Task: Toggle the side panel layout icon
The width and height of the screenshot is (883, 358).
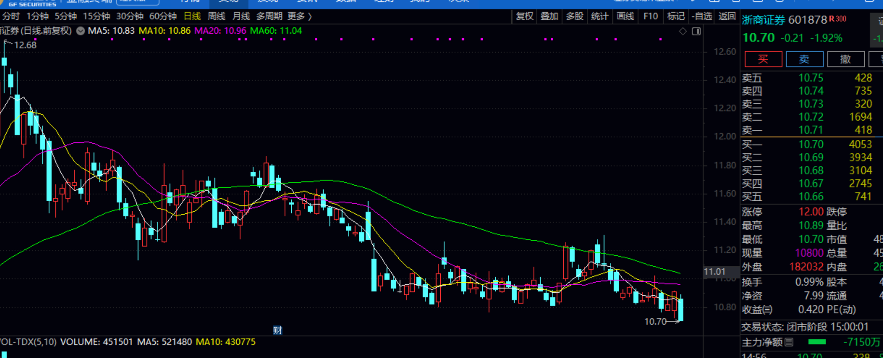Action: pyautogui.click(x=696, y=31)
